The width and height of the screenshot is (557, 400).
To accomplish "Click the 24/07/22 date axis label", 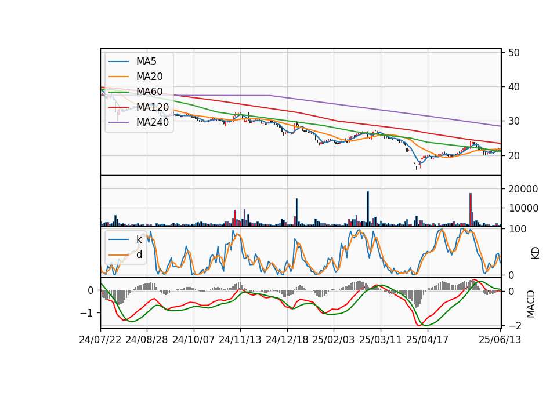I will (100, 340).
